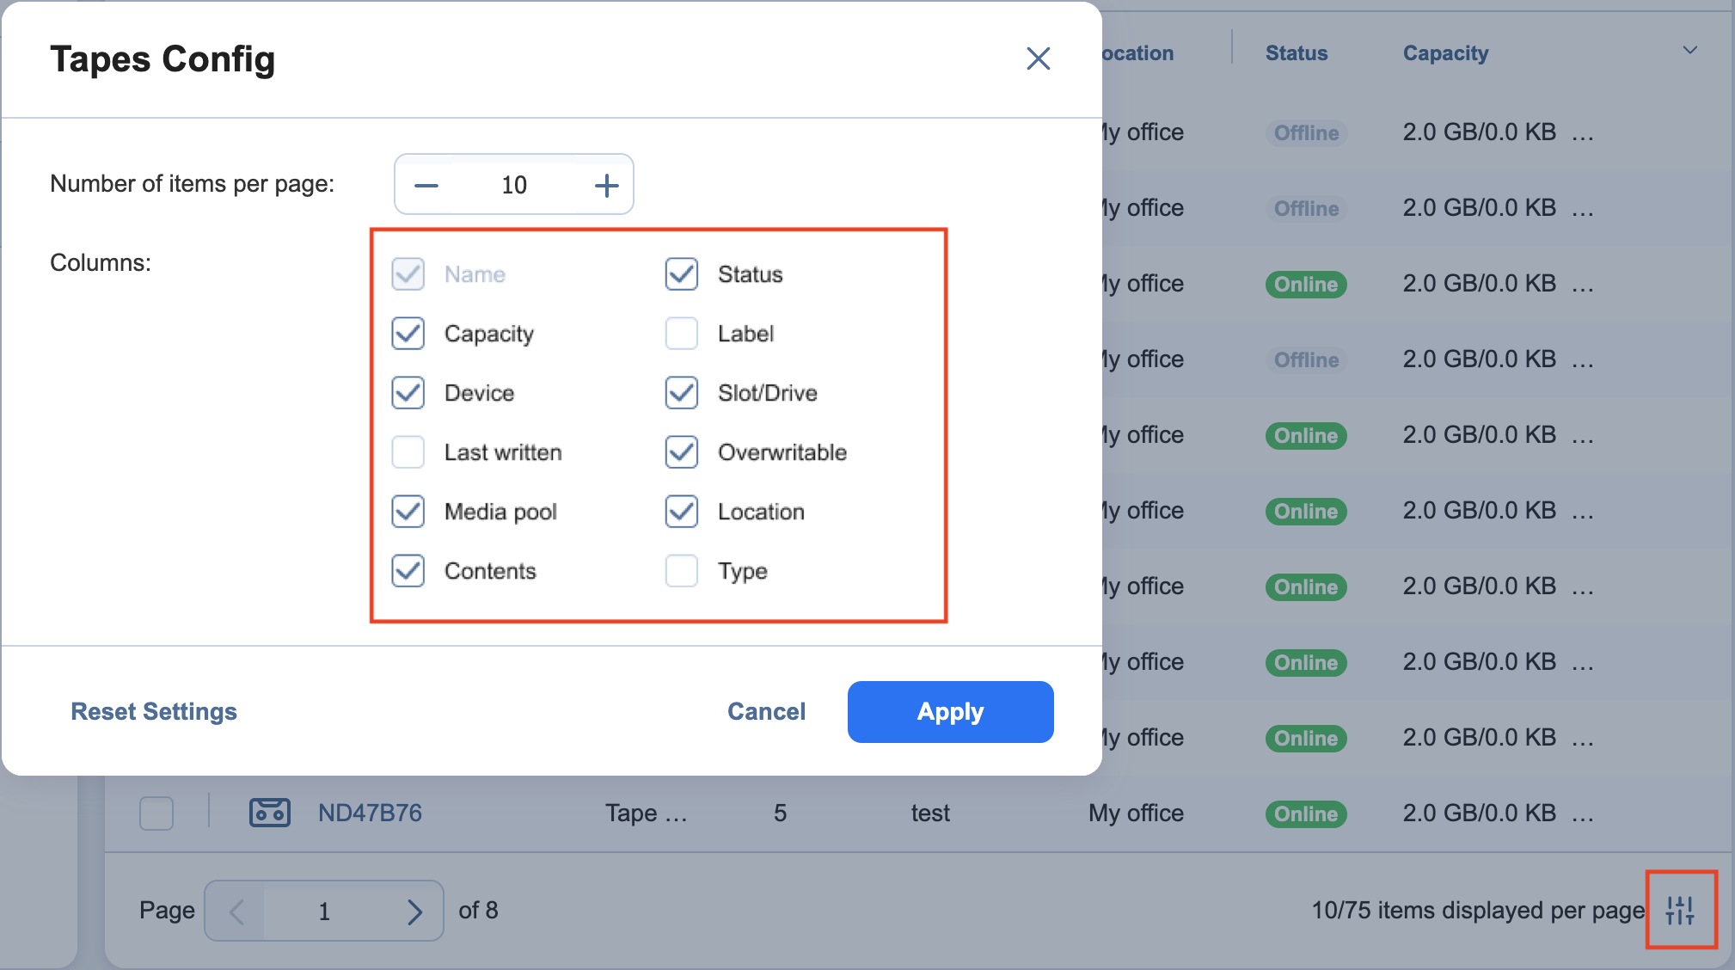Open the ND47B76 tape link
The height and width of the screenshot is (970, 1735).
370,813
